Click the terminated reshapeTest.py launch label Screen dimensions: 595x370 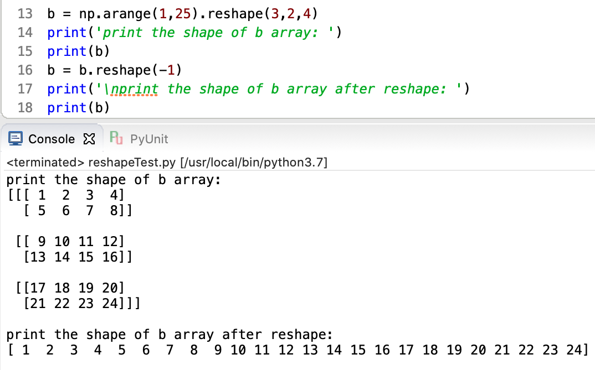(x=166, y=163)
